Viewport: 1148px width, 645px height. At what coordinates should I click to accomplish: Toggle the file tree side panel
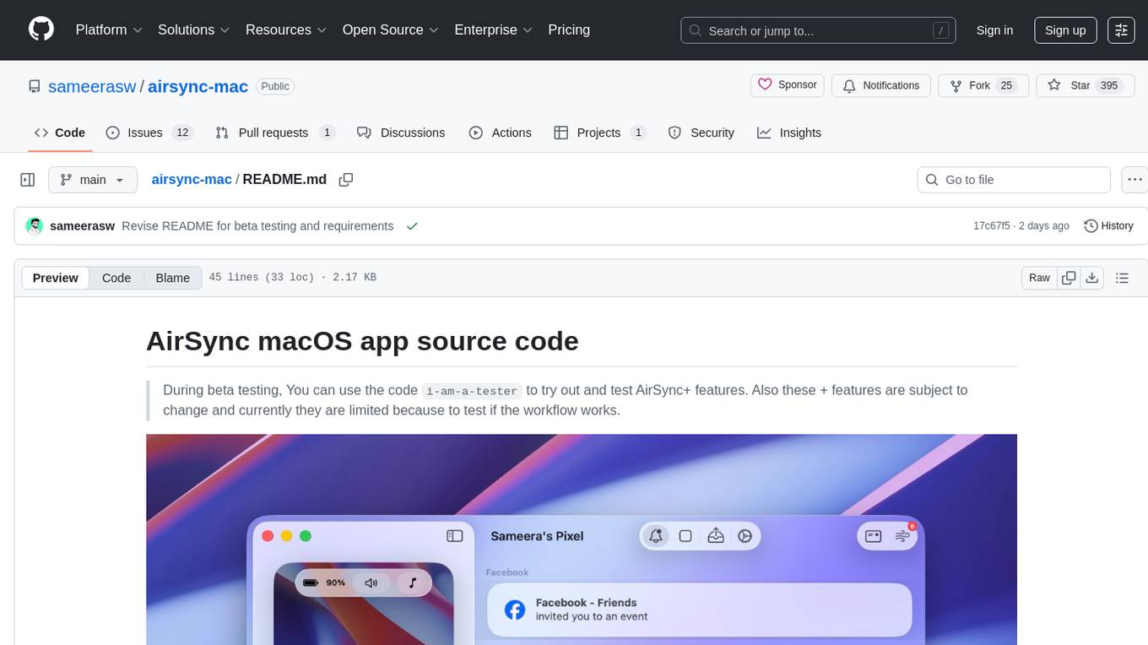[28, 180]
